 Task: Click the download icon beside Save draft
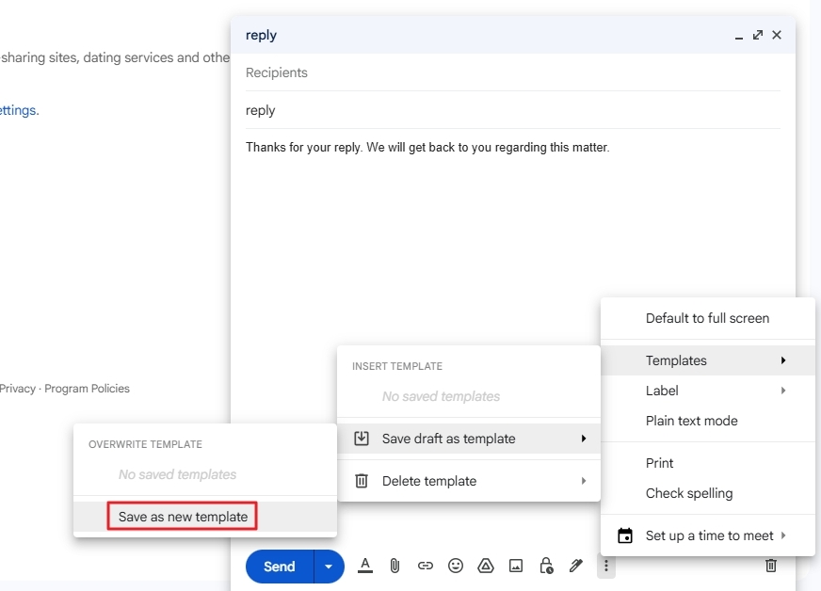pos(362,439)
